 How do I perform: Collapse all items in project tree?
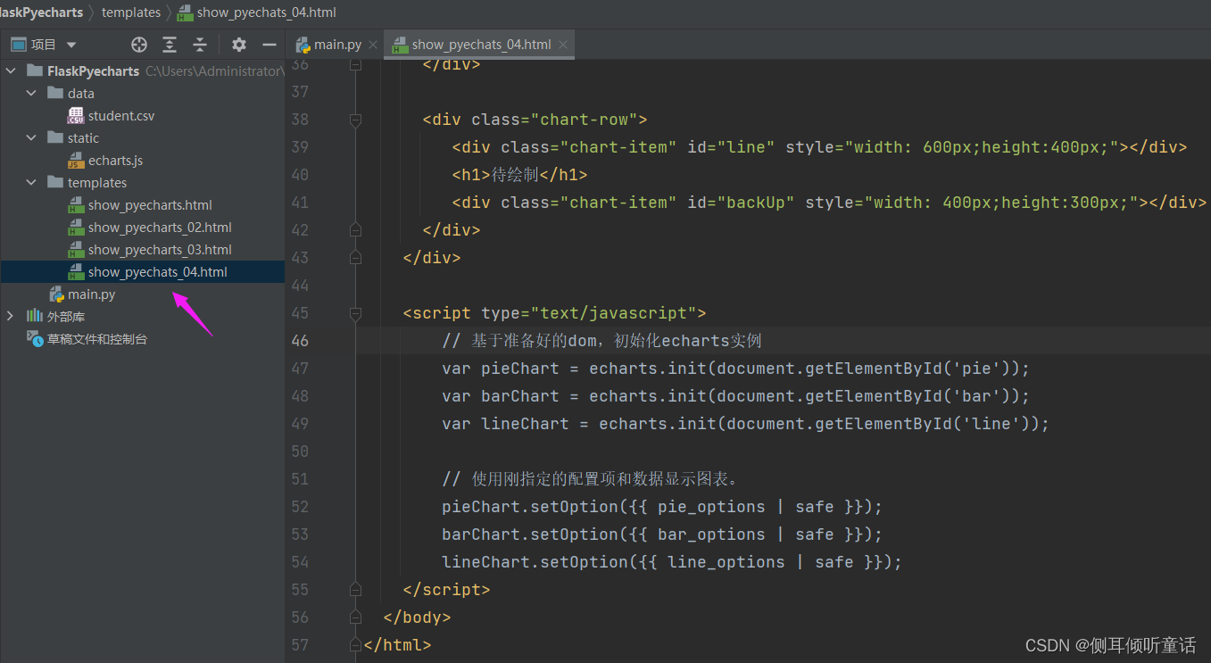coord(200,45)
